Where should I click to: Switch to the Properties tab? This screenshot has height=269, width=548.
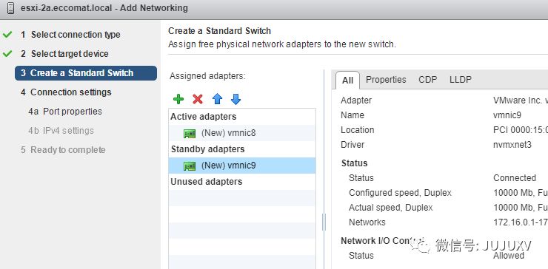(386, 80)
